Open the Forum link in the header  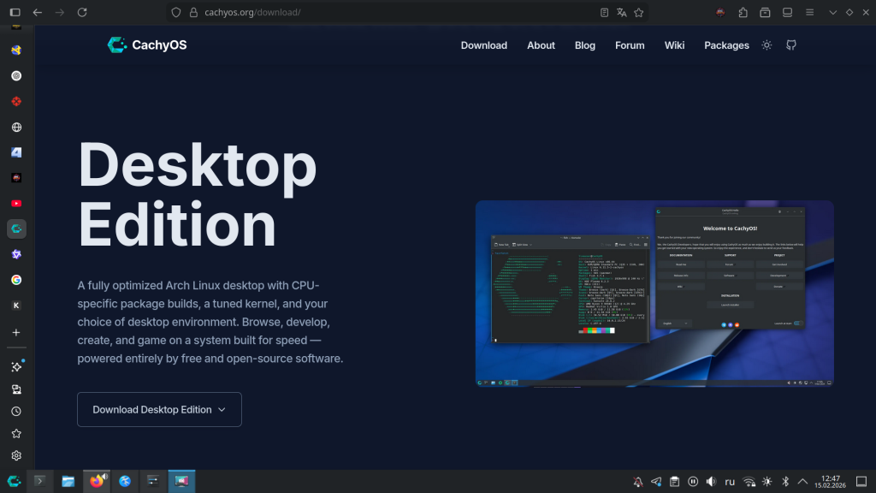[630, 45]
